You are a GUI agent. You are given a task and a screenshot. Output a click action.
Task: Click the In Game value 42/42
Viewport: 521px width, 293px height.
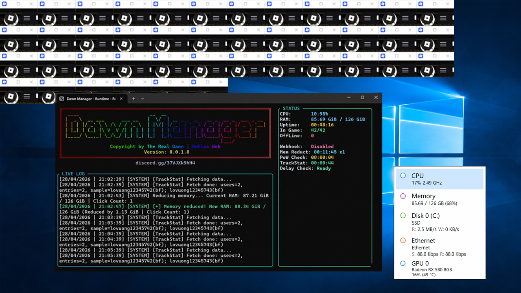[x=318, y=130]
